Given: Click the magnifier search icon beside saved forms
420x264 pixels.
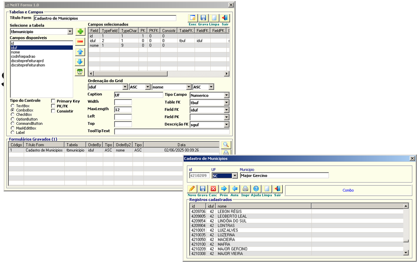Looking at the screenshot, I should click(x=226, y=145).
